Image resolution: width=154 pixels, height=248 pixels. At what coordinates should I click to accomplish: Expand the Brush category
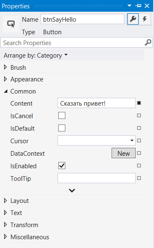pyautogui.click(x=5, y=67)
